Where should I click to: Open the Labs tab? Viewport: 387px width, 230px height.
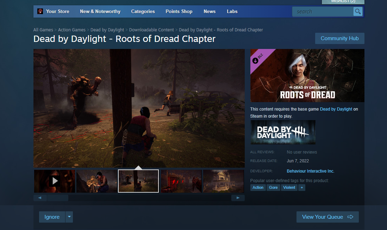[232, 11]
